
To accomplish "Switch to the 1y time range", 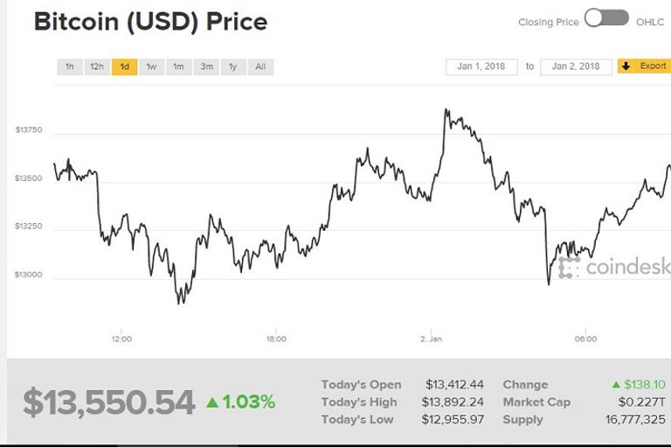I will 233,66.
